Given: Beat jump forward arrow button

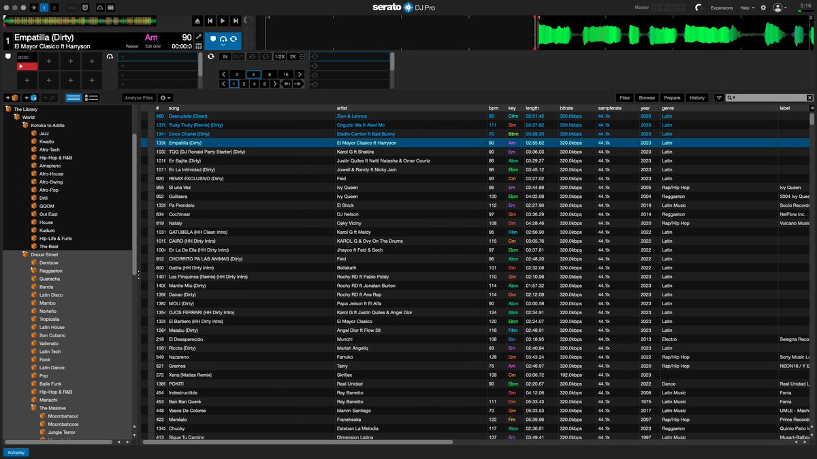Looking at the screenshot, I should 299,84.
